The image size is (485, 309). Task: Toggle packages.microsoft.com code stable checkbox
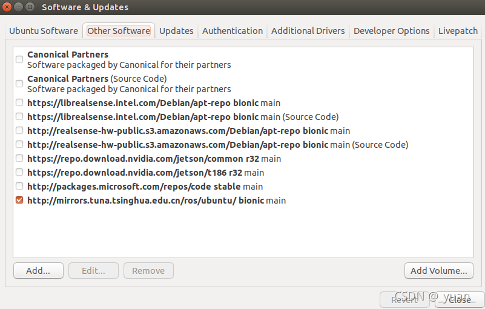[19, 186]
